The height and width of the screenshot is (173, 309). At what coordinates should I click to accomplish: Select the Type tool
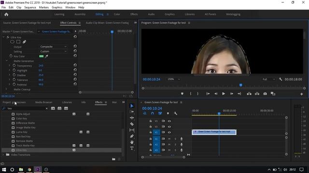(x=132, y=148)
